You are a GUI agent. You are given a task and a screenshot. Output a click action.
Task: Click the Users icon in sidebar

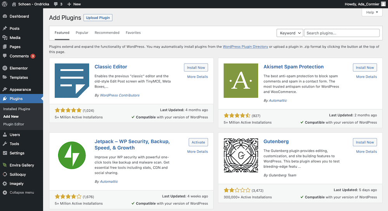(5, 134)
